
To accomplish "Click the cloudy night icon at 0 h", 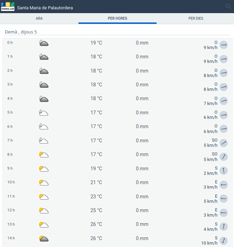I will click(x=44, y=43).
